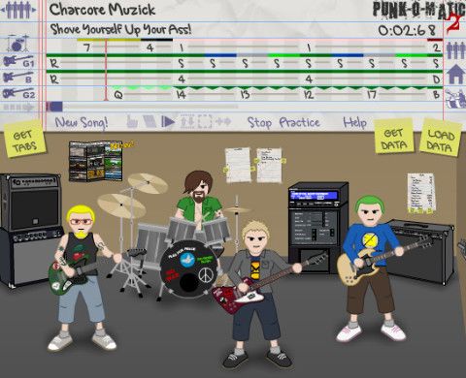Edit the song title field
466x378 pixels.
(120, 29)
